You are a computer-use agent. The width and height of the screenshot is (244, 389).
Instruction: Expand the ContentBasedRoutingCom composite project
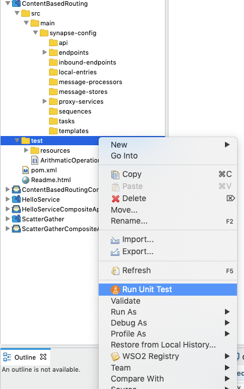coord(7,190)
